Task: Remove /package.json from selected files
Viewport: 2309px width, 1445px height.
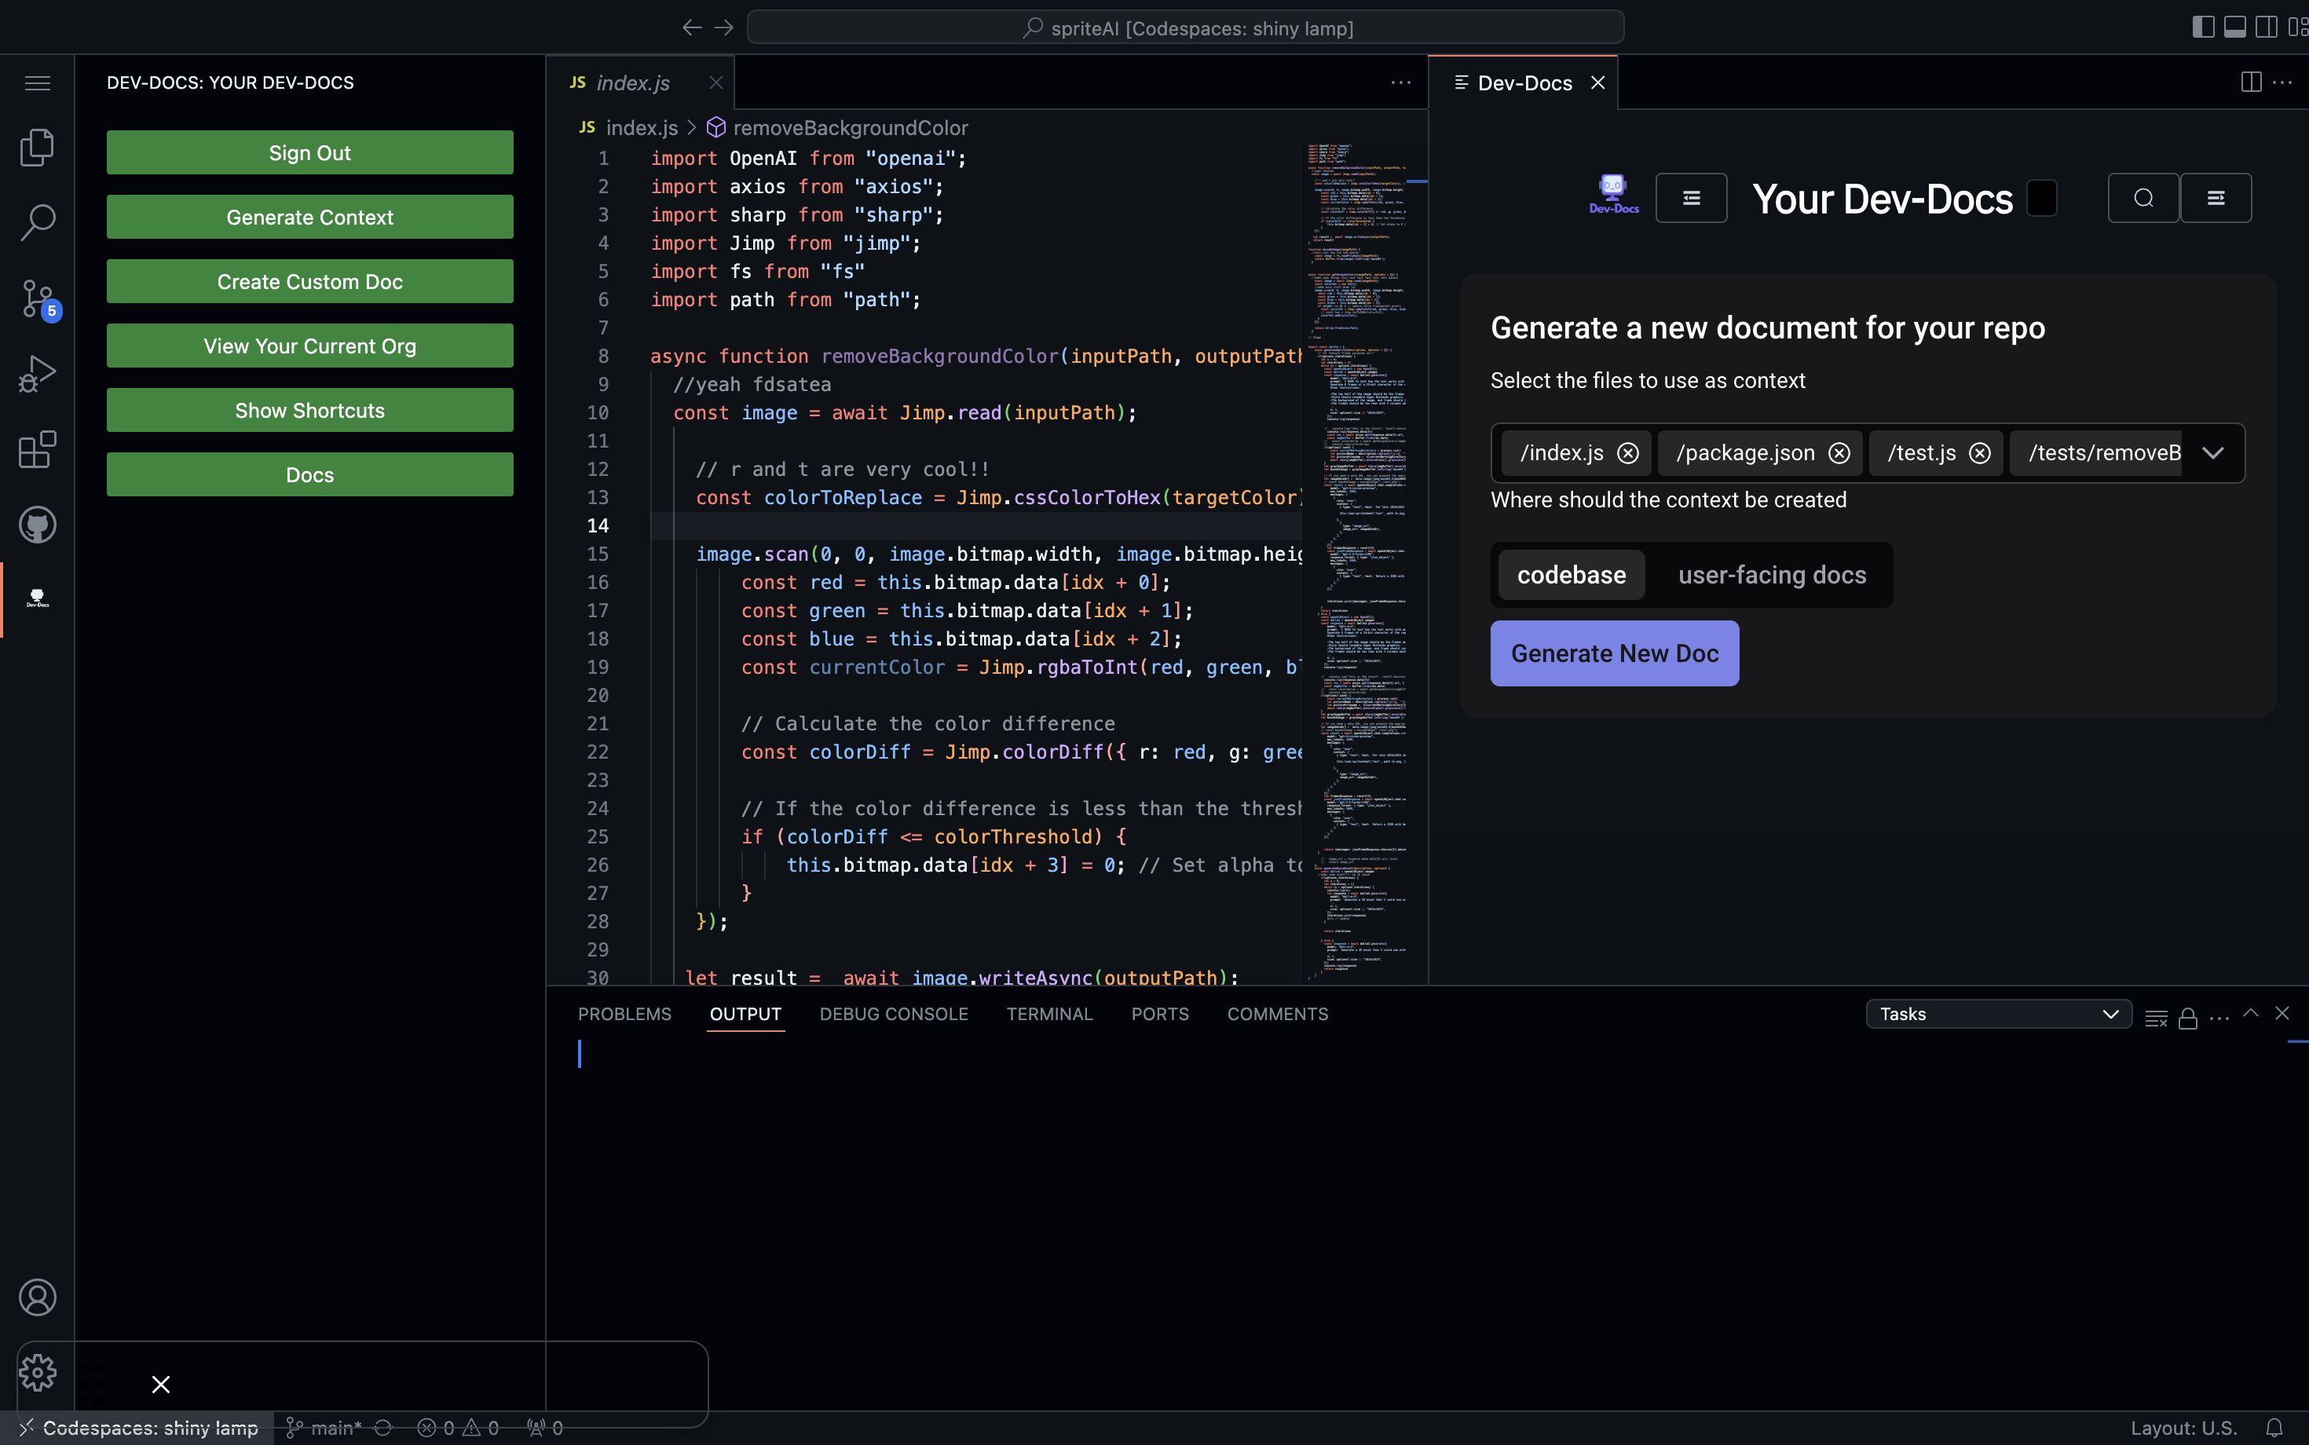Action: click(x=1839, y=453)
